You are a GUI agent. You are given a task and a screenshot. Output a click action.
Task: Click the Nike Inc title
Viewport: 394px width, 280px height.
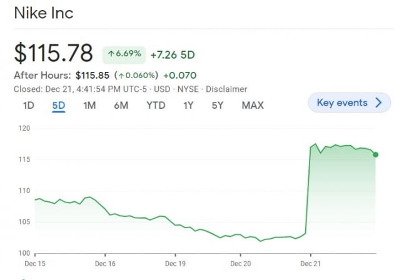pyautogui.click(x=43, y=13)
